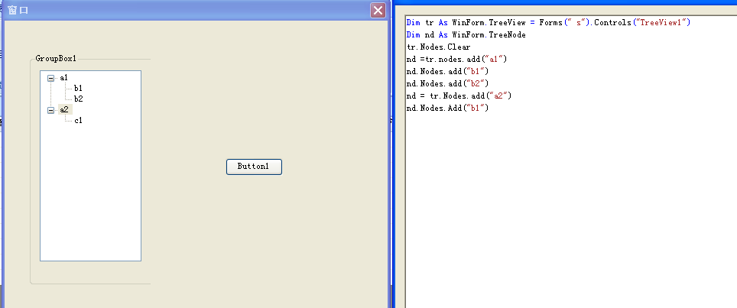This screenshot has width=737, height=308.
Task: Click the last line nd.Nodes.Add("b1")
Action: (448, 108)
